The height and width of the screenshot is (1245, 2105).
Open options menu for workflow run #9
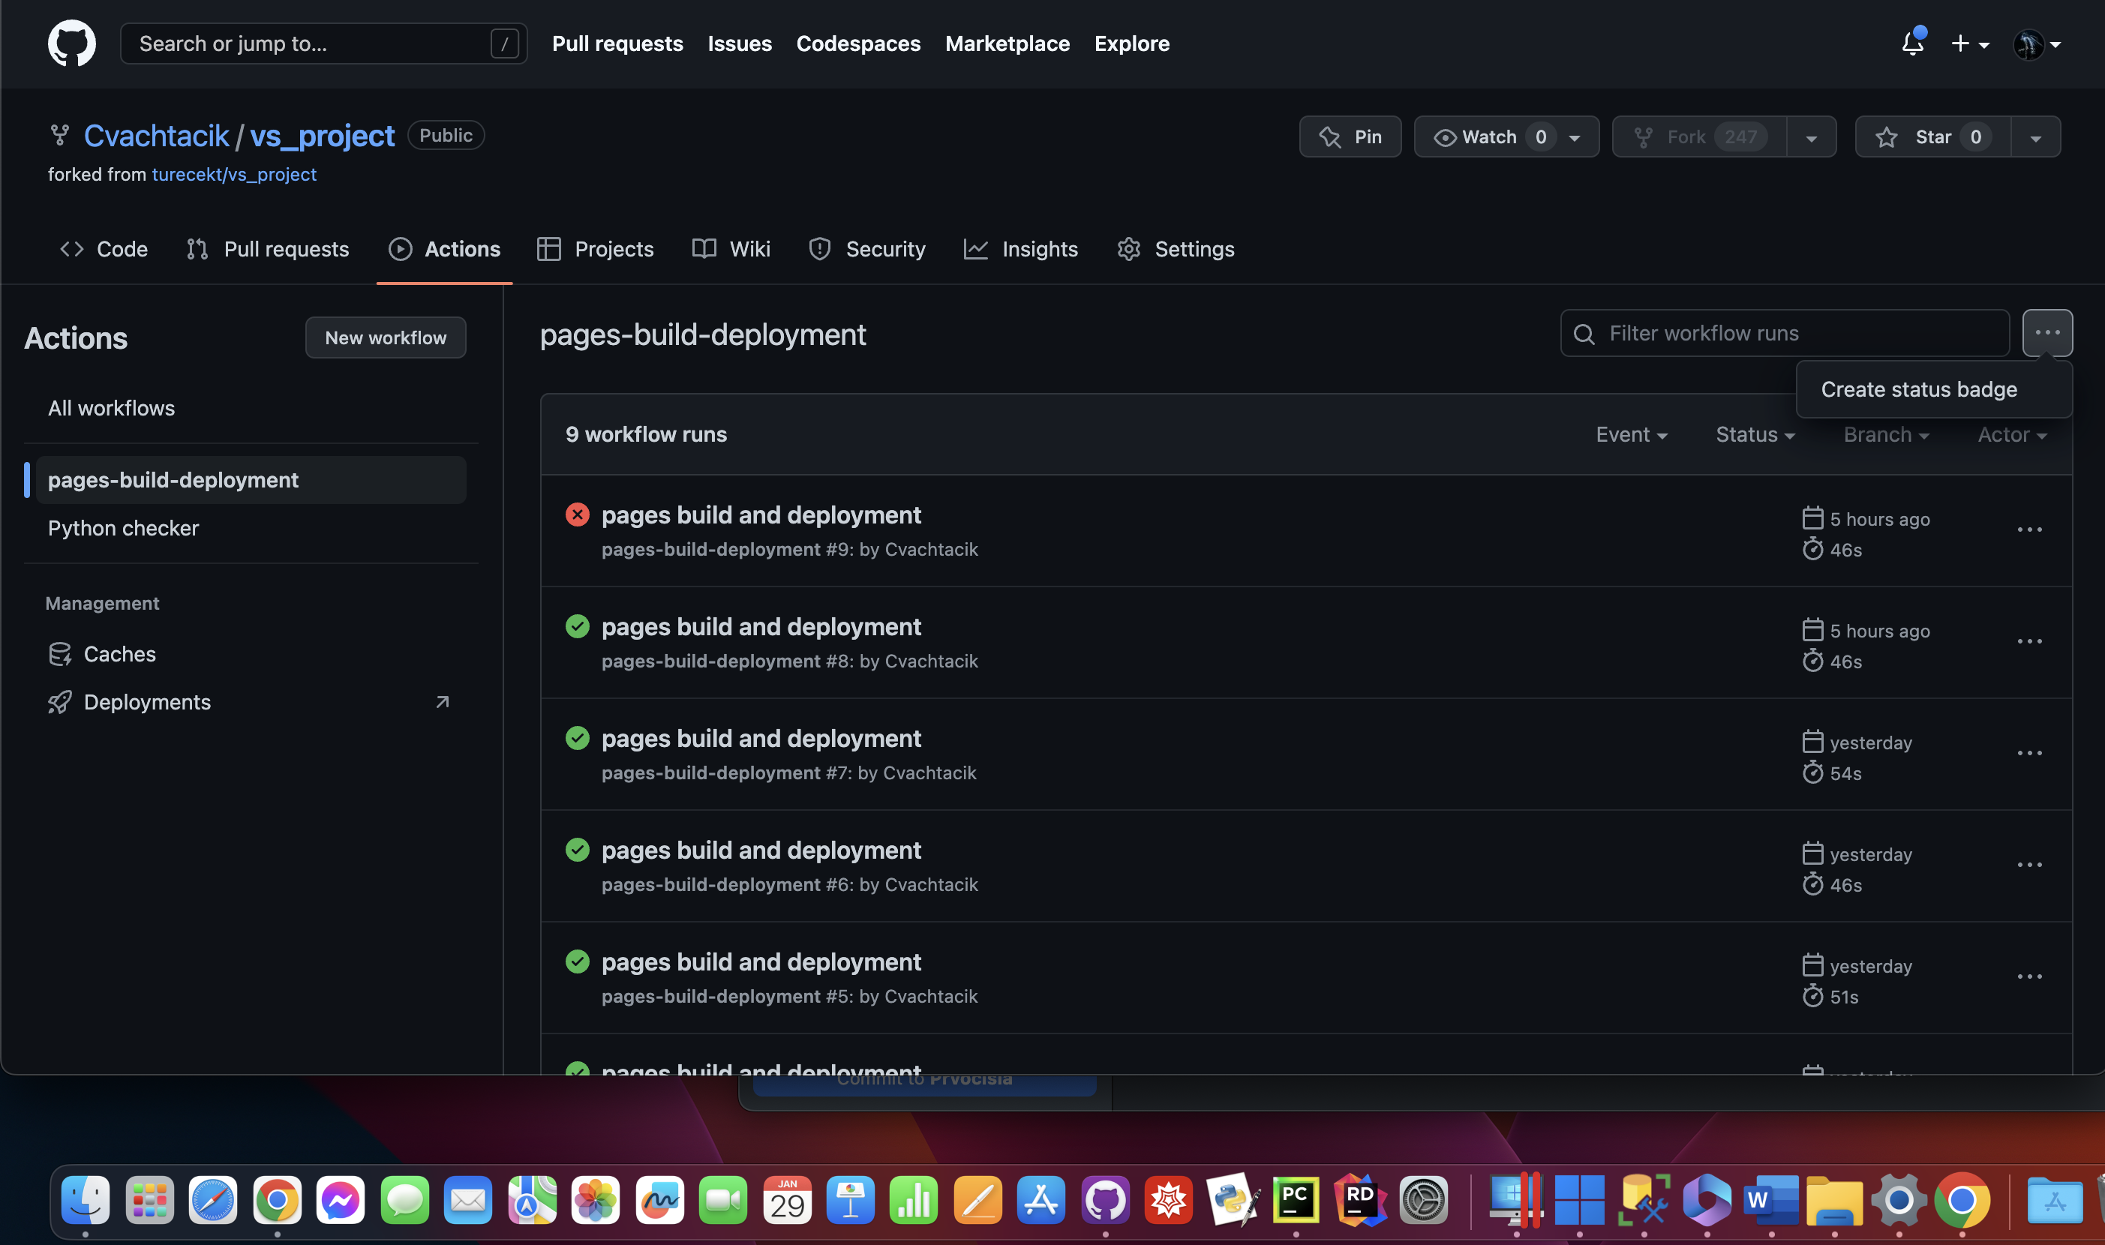(2029, 529)
